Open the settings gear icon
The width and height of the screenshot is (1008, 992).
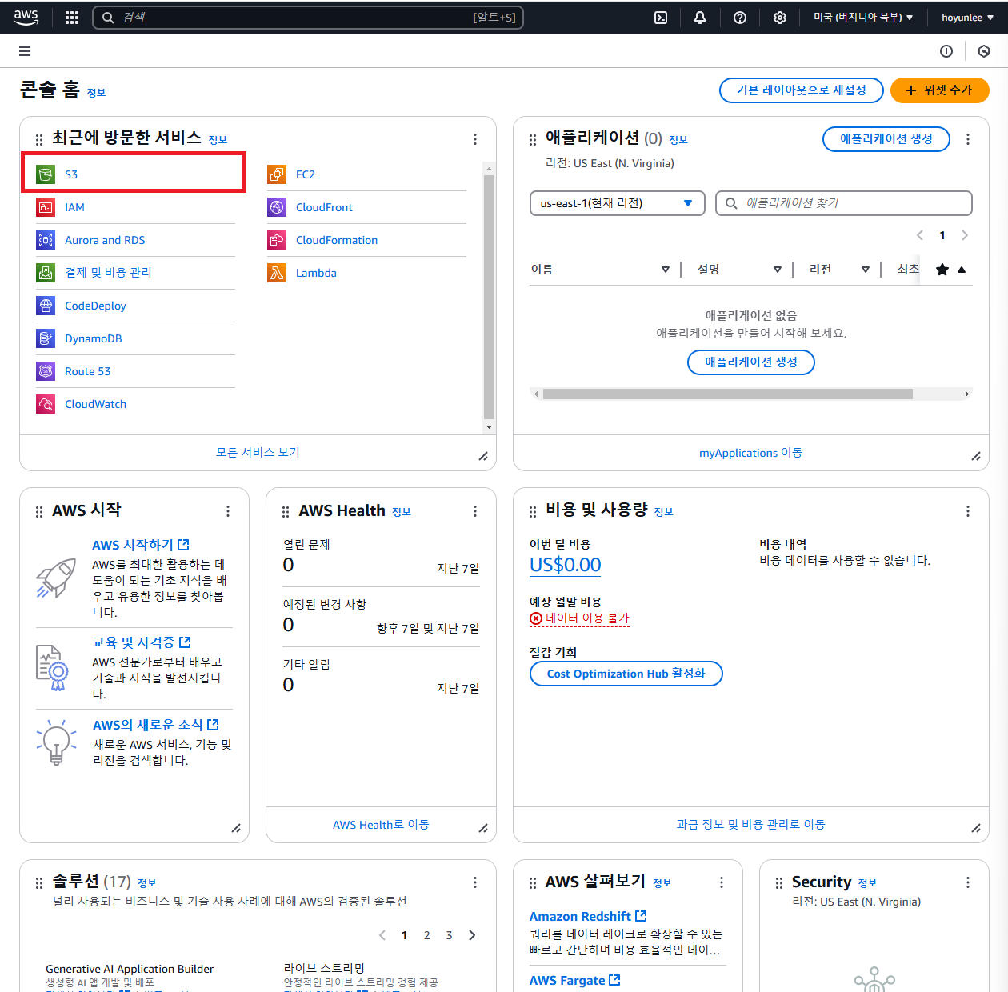click(780, 18)
